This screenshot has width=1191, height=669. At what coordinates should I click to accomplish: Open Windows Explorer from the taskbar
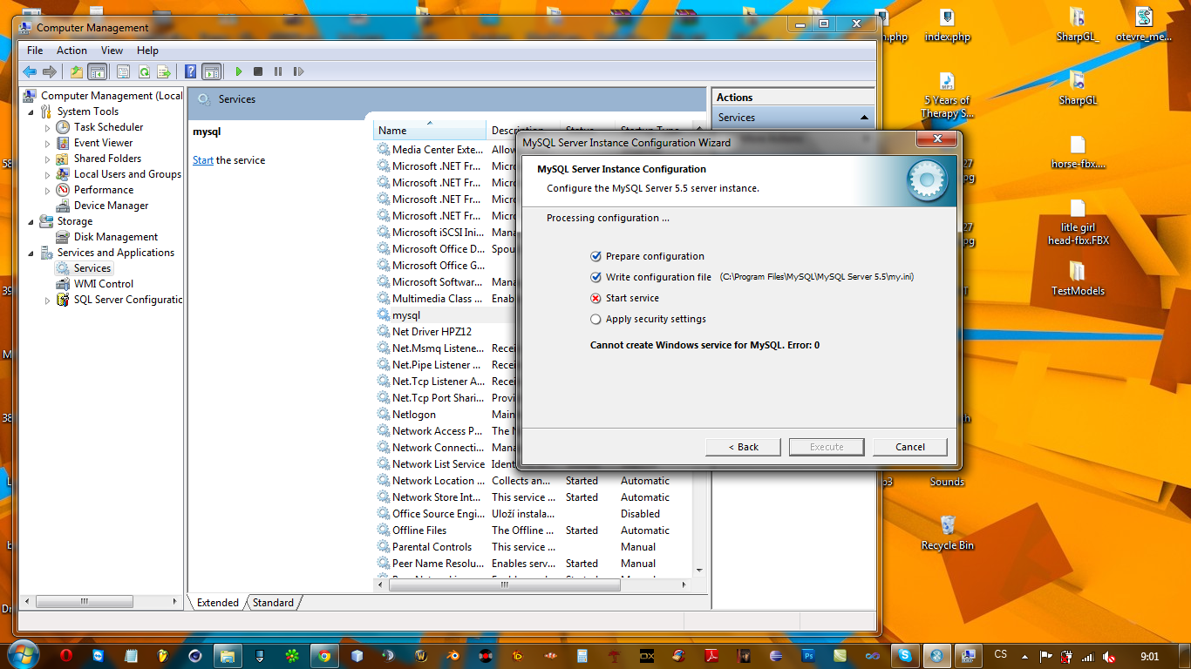tap(227, 655)
